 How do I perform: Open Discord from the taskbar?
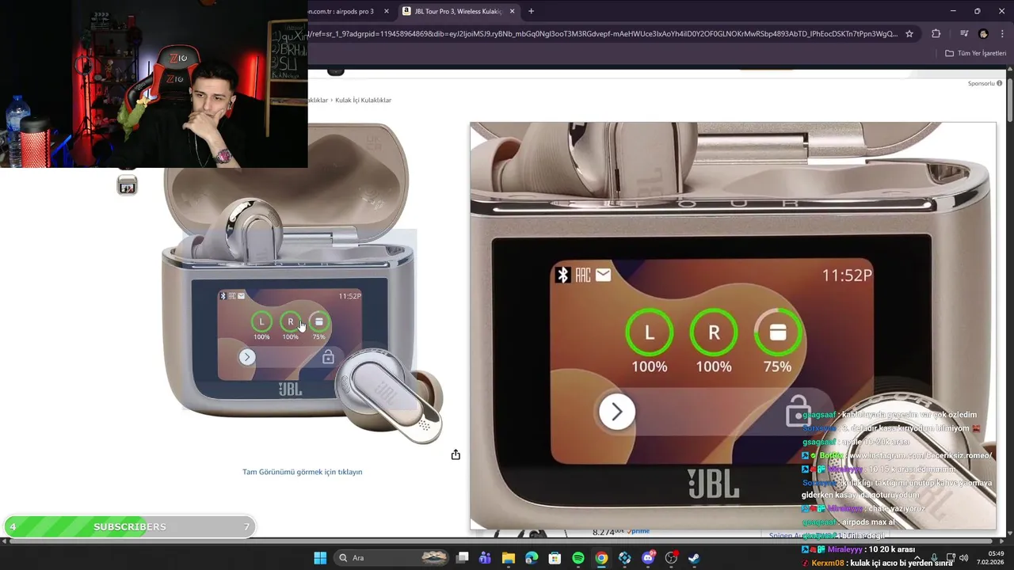click(648, 558)
